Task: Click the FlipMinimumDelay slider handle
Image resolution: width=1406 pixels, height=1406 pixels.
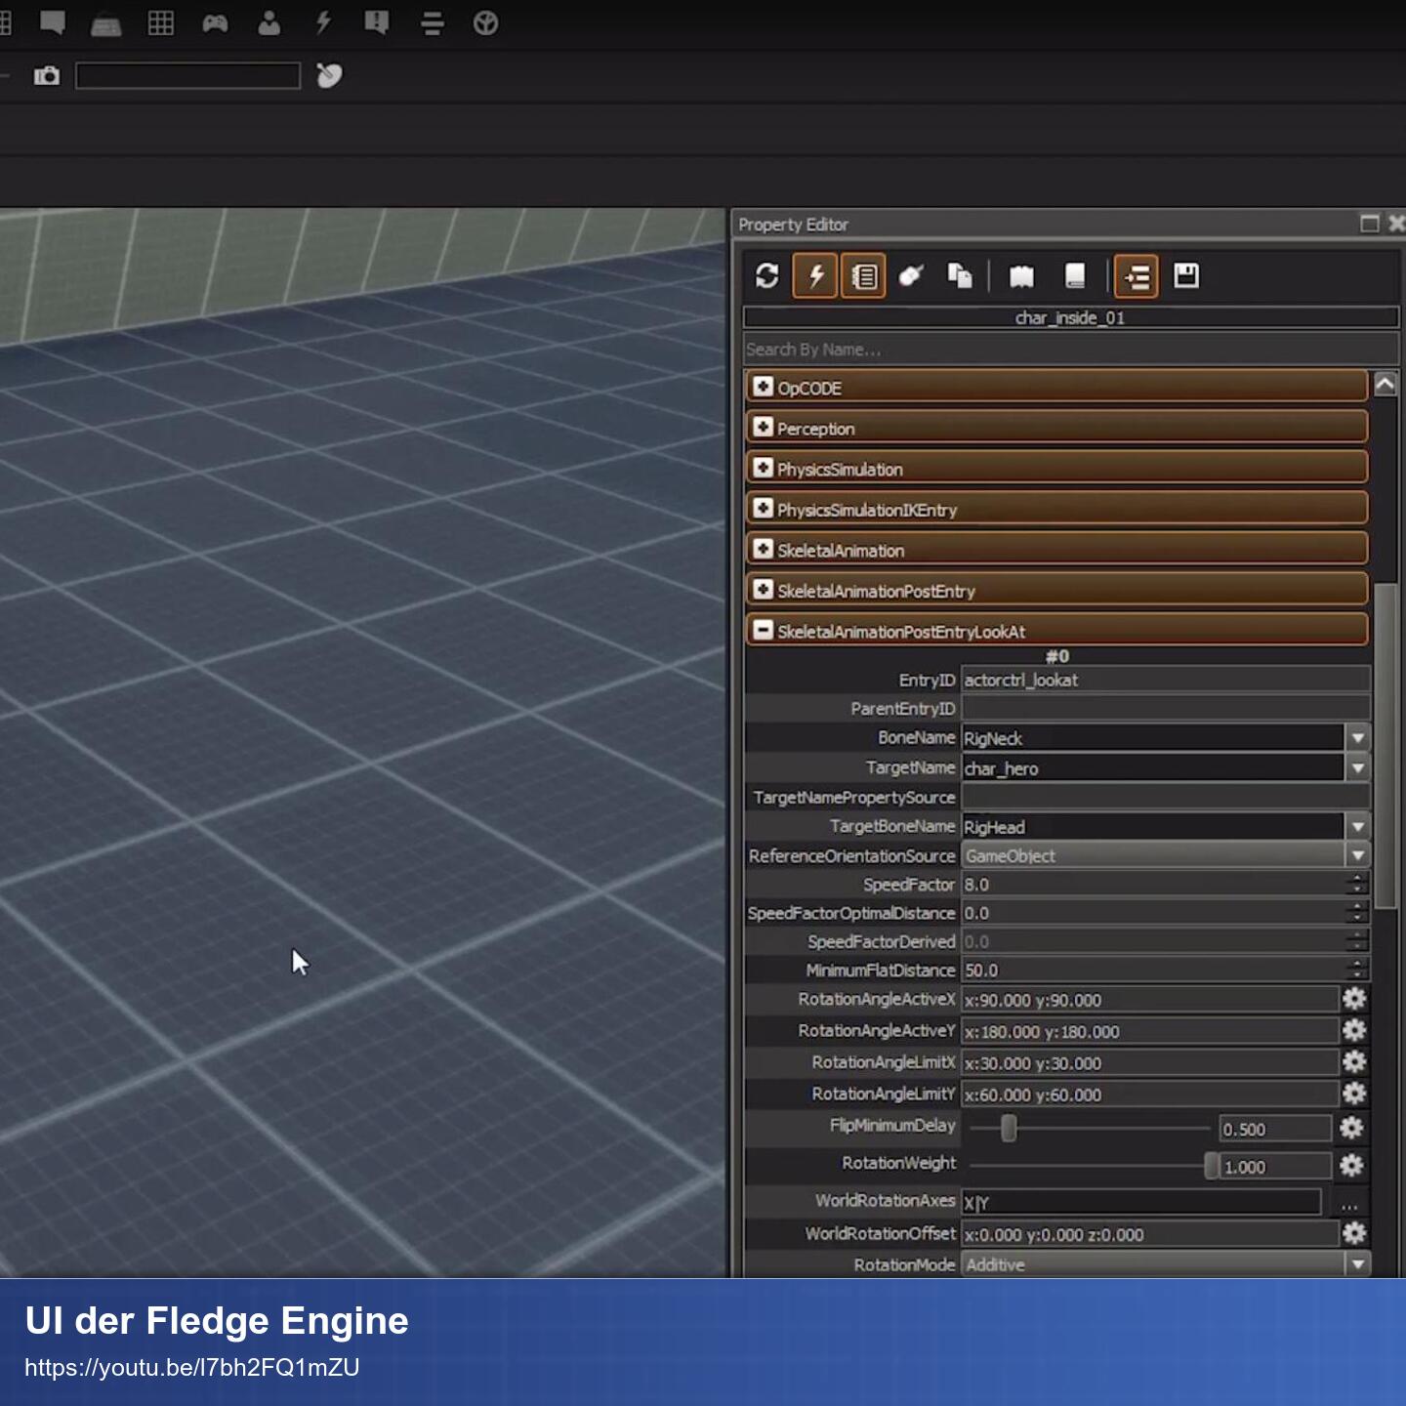Action: (1009, 1129)
